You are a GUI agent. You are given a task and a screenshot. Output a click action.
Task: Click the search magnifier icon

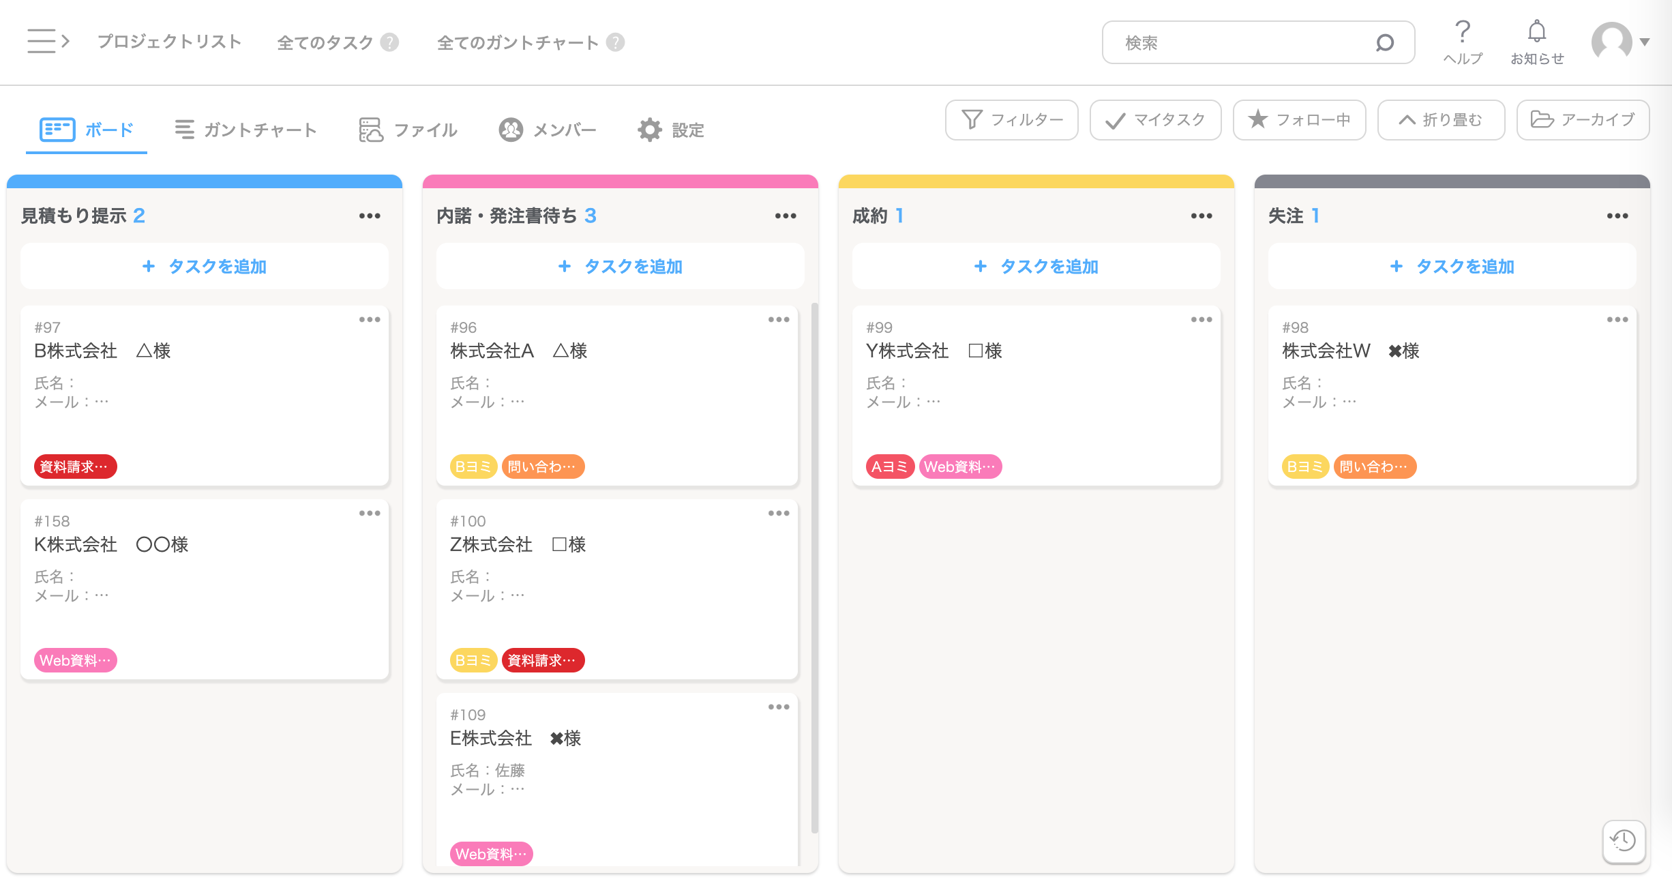tap(1384, 43)
